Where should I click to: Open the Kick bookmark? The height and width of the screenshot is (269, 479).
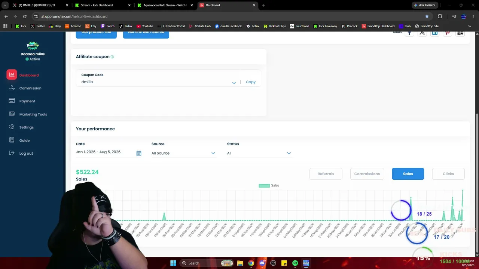coord(21,26)
